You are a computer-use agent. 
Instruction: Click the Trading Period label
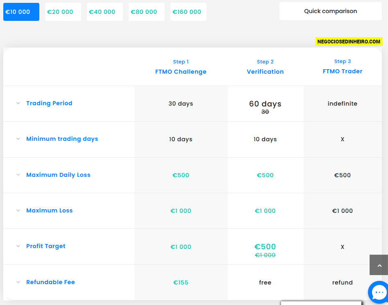coord(49,103)
